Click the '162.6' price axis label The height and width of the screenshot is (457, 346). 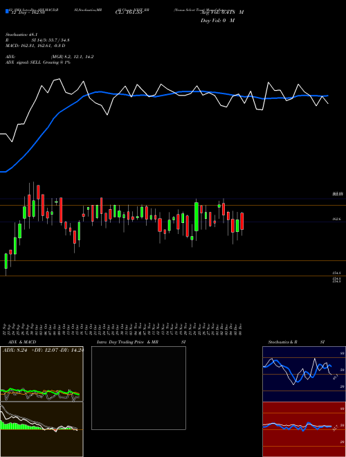(336, 219)
